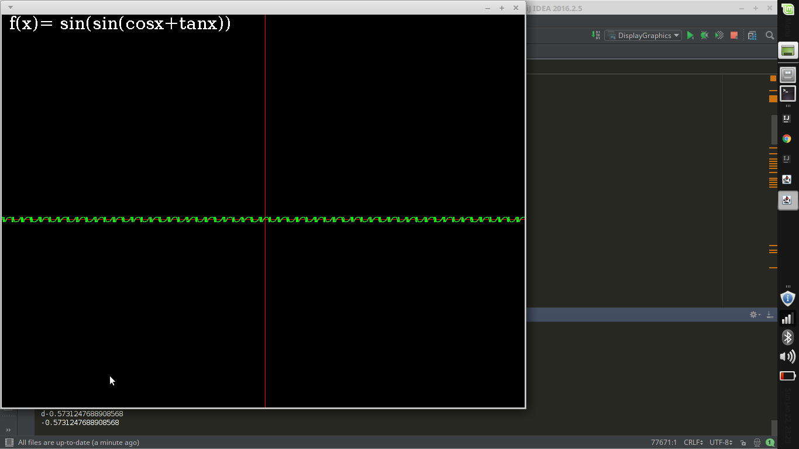Switch to second dimmed IntelliJ panel item
The height and width of the screenshot is (449, 799).
click(x=787, y=159)
